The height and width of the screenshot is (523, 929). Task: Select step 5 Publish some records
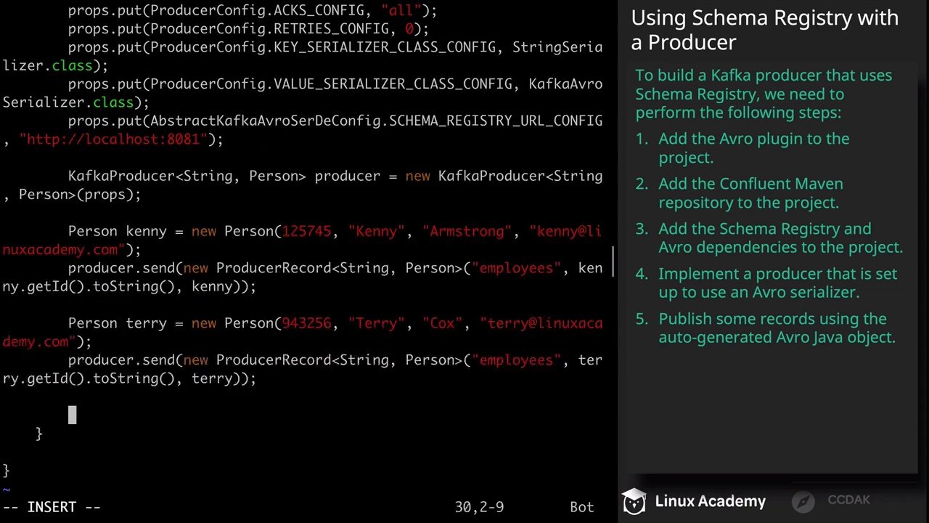point(776,328)
